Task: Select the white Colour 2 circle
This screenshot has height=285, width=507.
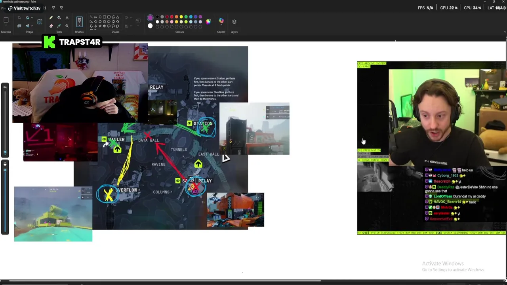Action: tap(150, 26)
